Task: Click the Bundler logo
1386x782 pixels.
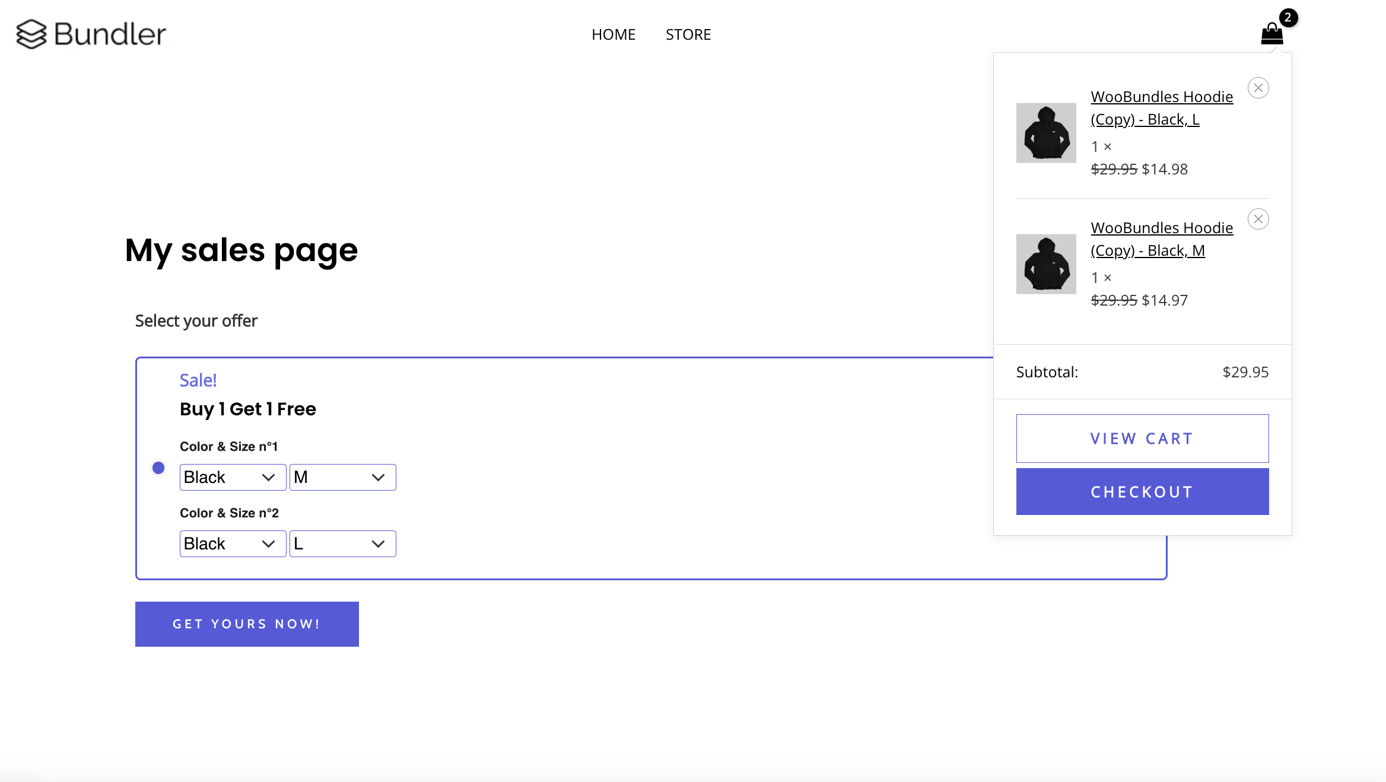Action: point(91,34)
